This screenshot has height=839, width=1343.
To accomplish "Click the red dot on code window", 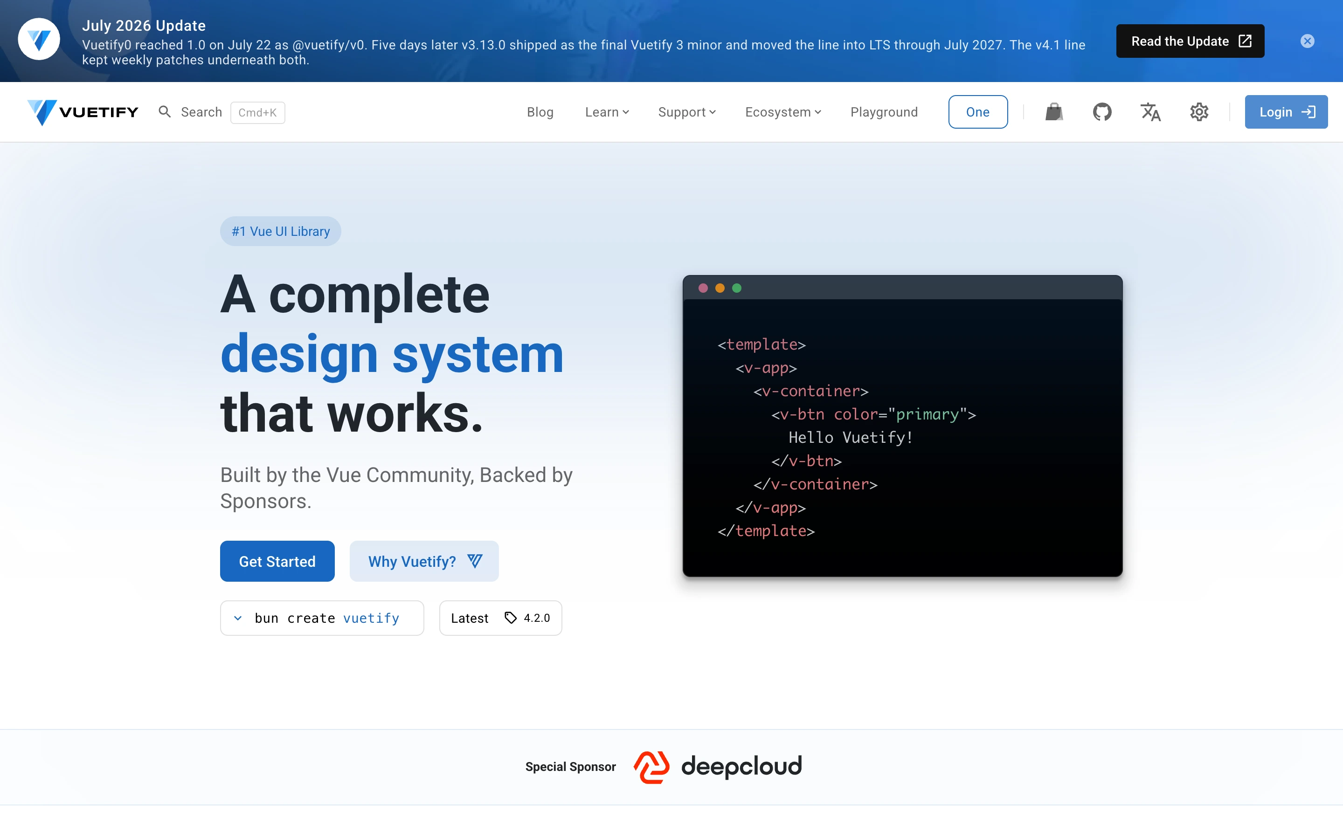I will pos(703,288).
